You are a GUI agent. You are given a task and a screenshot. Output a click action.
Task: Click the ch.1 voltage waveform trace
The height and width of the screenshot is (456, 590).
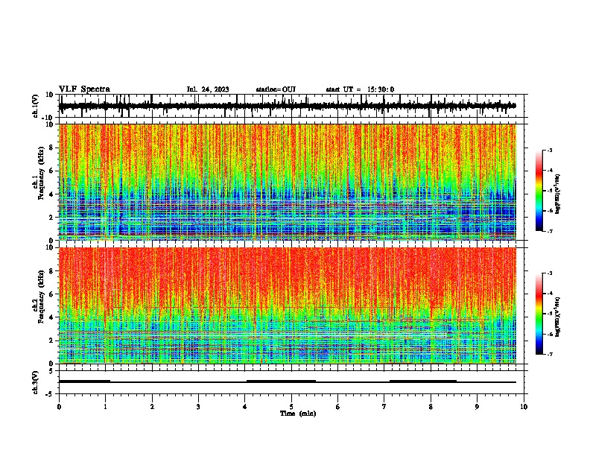[x=287, y=106]
